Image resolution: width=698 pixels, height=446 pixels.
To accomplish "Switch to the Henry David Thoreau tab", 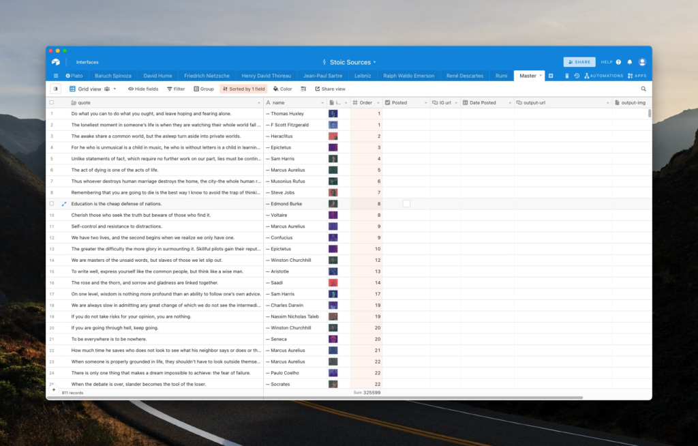I will [x=267, y=76].
